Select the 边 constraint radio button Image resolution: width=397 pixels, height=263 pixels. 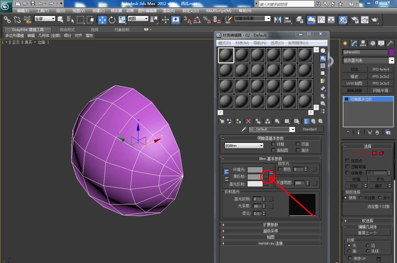tap(367, 246)
